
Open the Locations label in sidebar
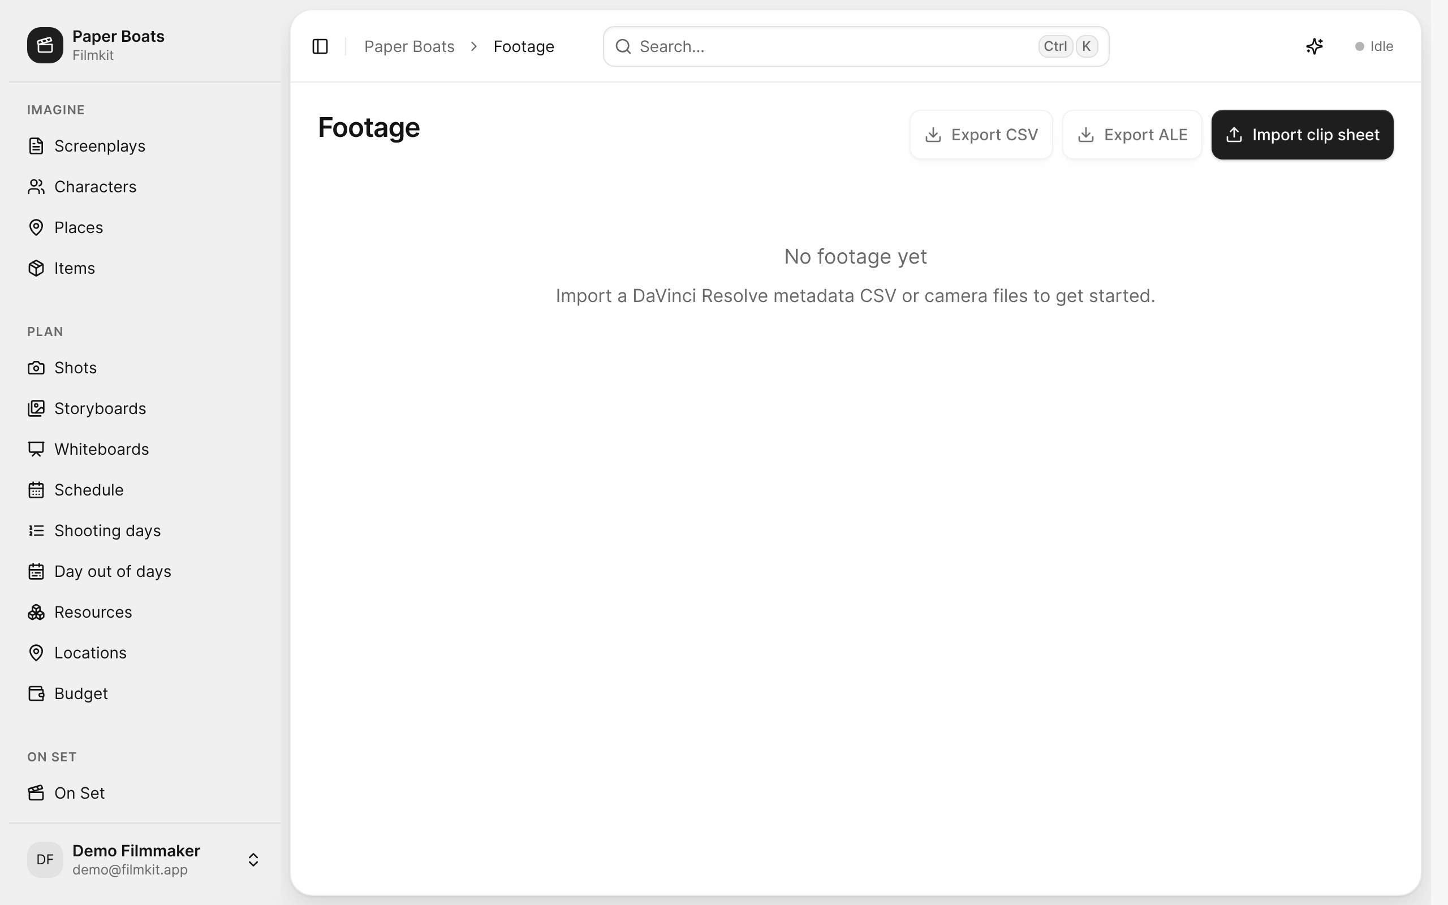(90, 652)
